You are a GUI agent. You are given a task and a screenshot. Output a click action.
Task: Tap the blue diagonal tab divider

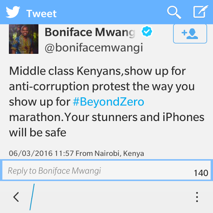click(x=32, y=197)
